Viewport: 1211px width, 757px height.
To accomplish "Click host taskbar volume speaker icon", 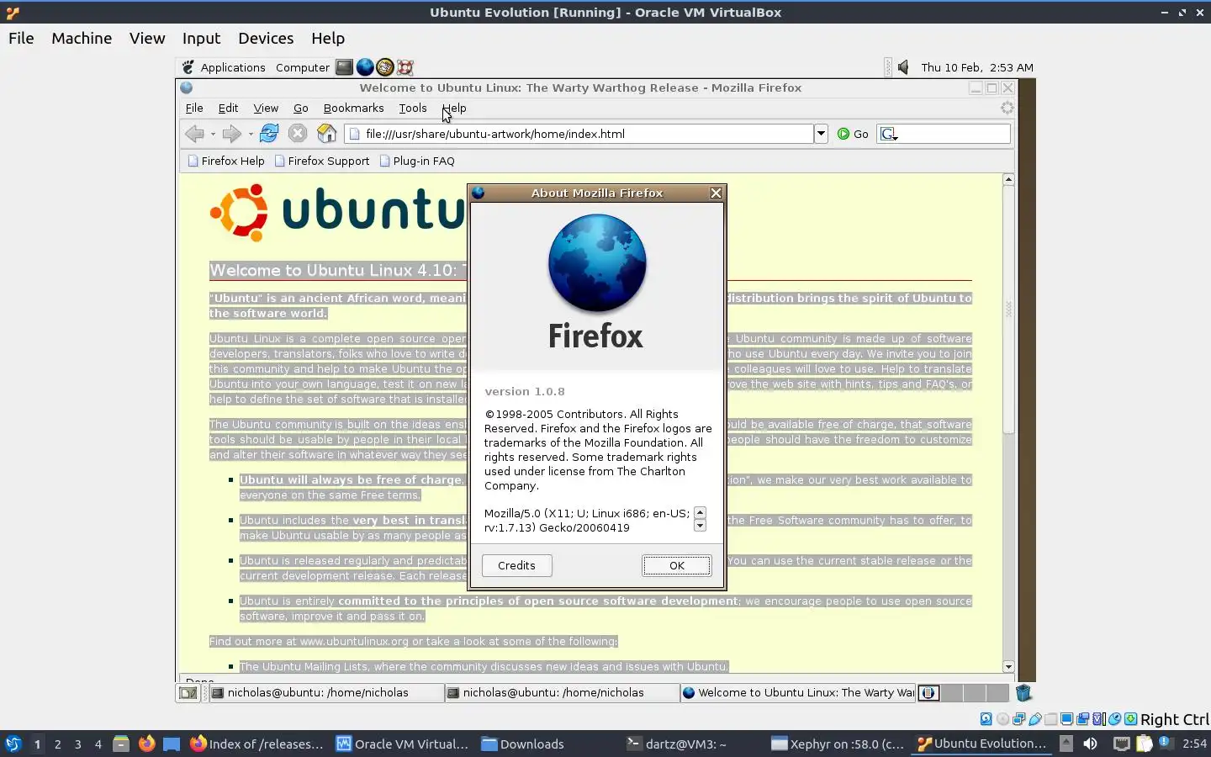I will point(1090,744).
